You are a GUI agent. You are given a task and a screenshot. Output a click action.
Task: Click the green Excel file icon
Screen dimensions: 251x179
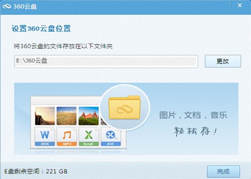click(x=89, y=137)
